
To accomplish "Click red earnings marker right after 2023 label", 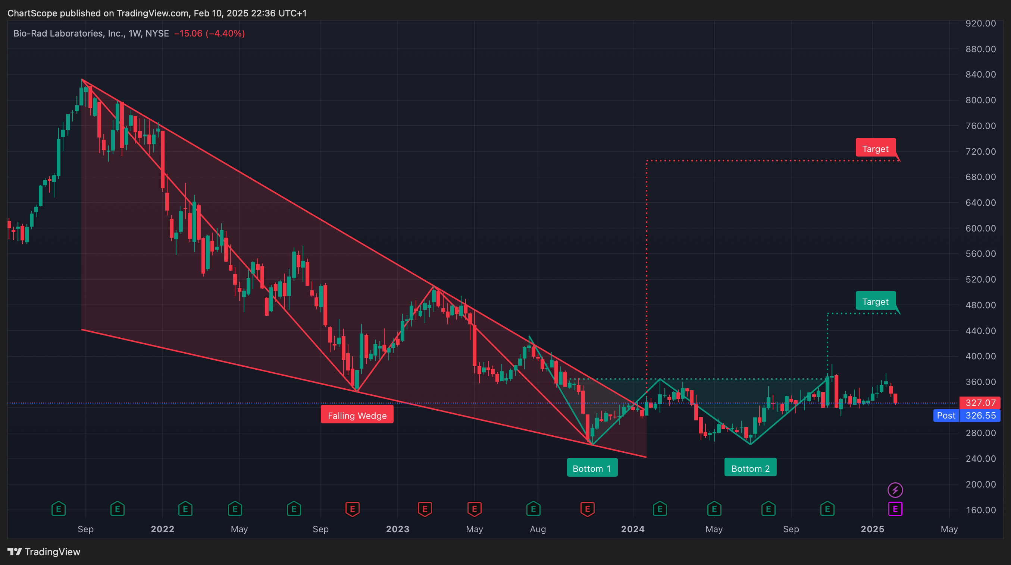I will coord(425,509).
